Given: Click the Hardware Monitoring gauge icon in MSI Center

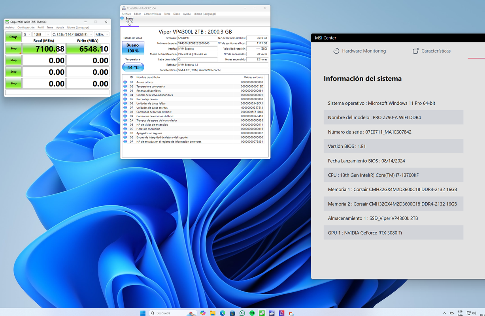Looking at the screenshot, I should tap(336, 51).
